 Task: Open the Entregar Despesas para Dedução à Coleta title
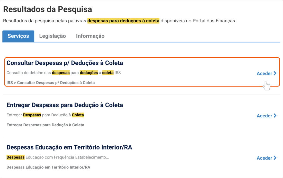point(65,105)
